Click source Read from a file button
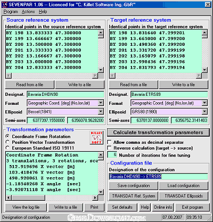213x222 pixels. (29, 85)
